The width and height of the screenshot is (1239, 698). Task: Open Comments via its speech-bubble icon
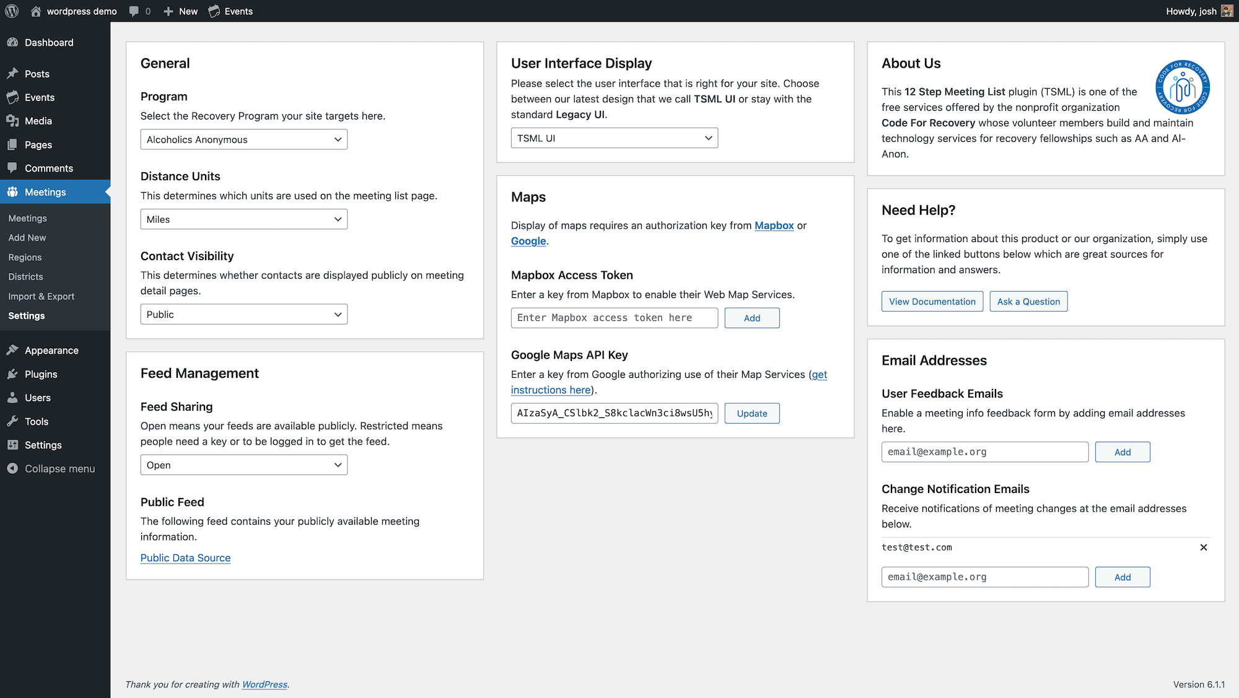tap(14, 168)
